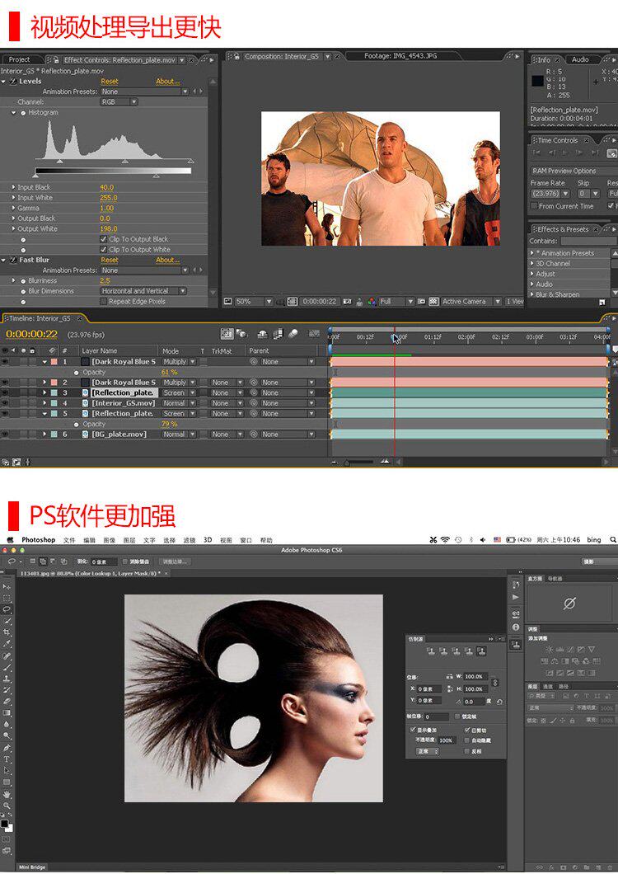This screenshot has width=618, height=874.
Task: Open the RGB Channel dropdown
Action: [119, 102]
